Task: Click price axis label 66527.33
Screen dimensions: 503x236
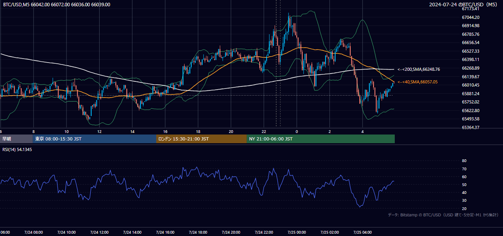Action: tap(470, 51)
